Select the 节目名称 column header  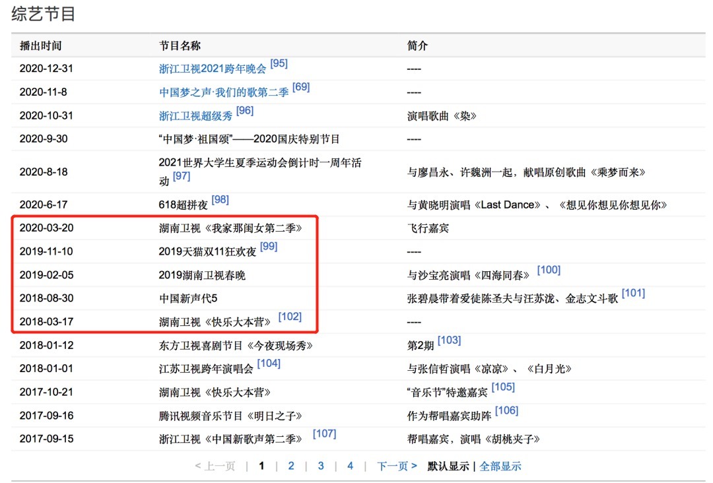180,46
